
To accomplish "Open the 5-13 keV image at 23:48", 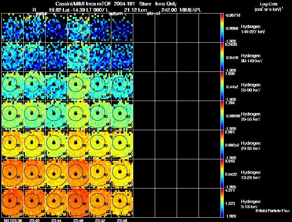I will (78, 203).
